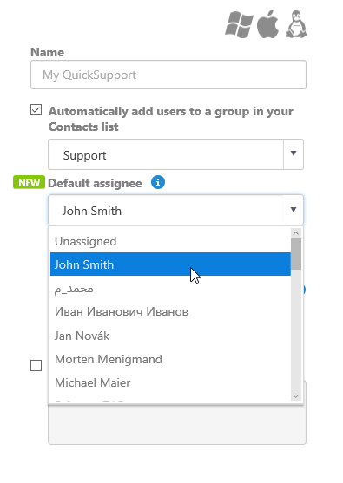Click the list scrollbar up arrow

[296, 233]
